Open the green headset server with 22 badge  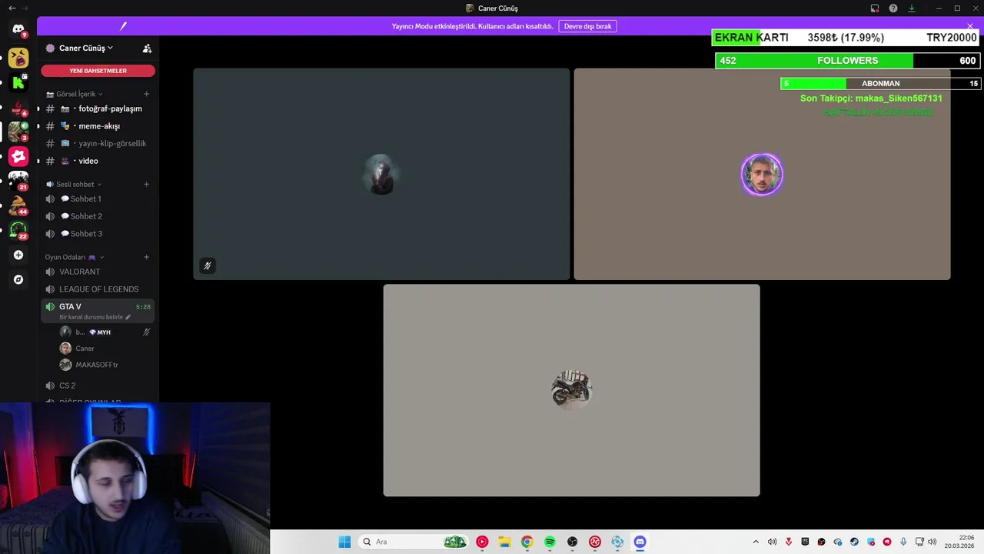click(18, 230)
